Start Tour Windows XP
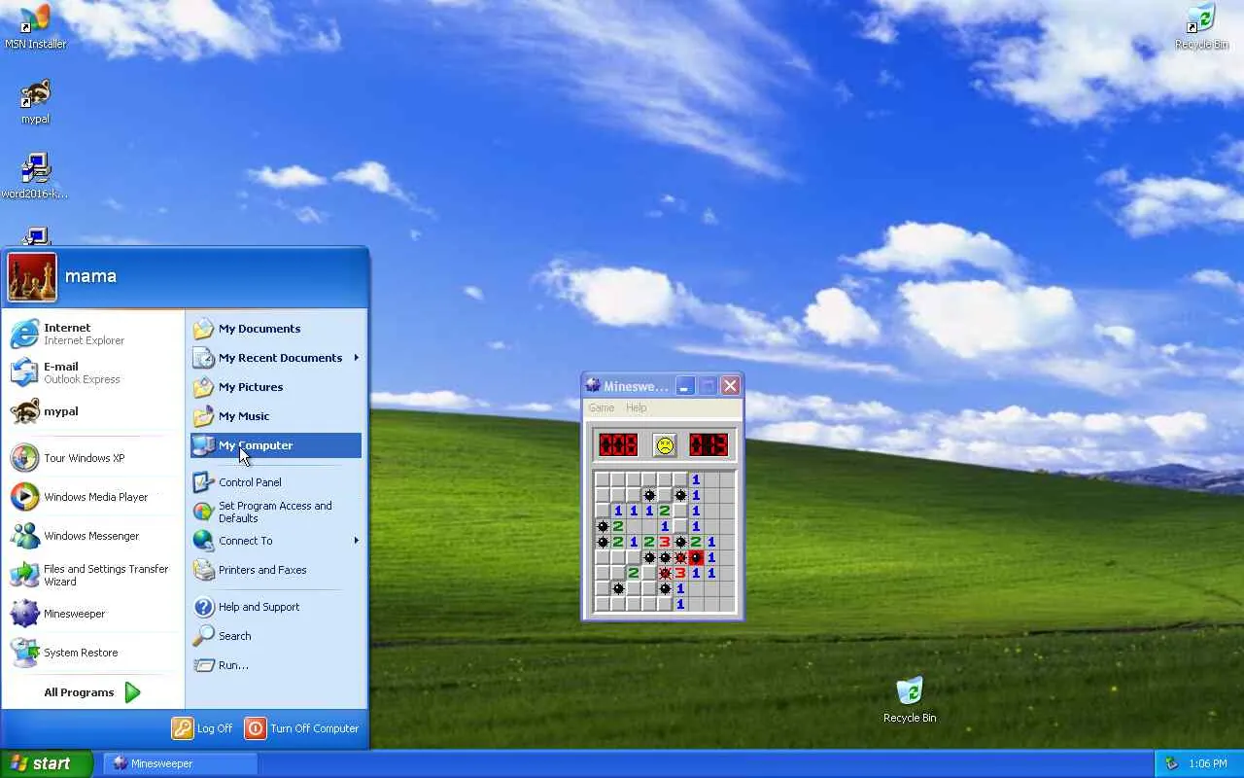The height and width of the screenshot is (778, 1244). [94, 458]
